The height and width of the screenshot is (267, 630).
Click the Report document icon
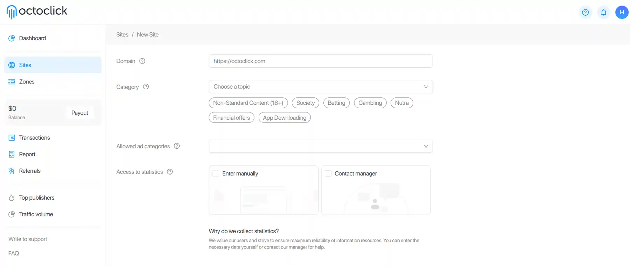tap(12, 154)
